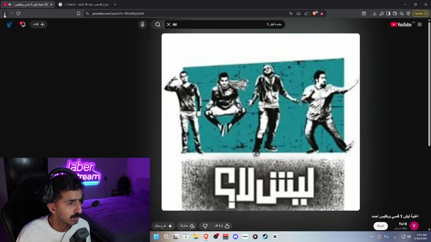Click the Update menu button
Image resolution: width=431 pixels, height=242 pixels.
point(421,13)
